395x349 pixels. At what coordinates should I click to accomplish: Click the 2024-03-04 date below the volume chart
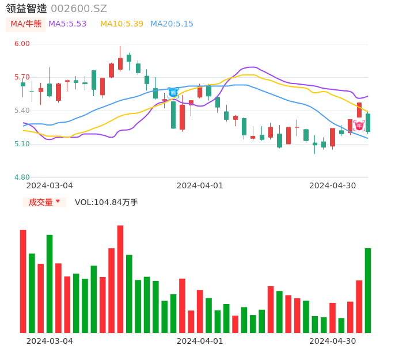(x=50, y=341)
